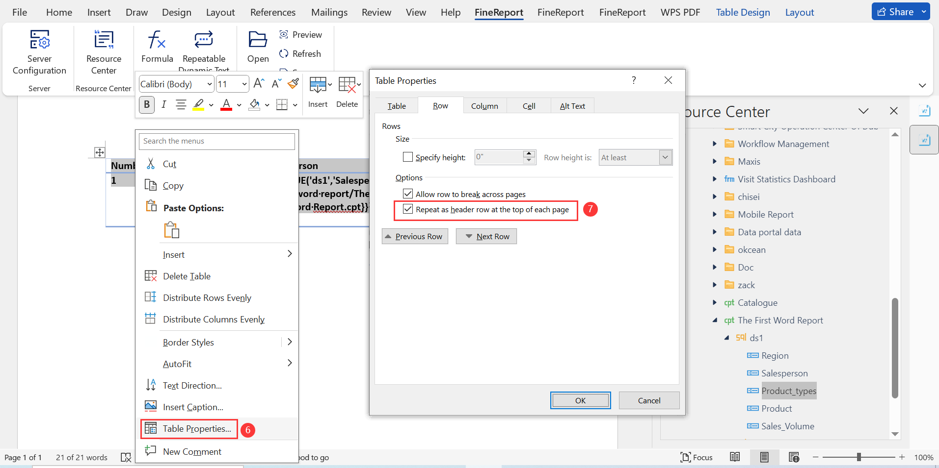Open the Resource Center ribbon button
Image resolution: width=939 pixels, height=468 pixels.
(x=104, y=52)
